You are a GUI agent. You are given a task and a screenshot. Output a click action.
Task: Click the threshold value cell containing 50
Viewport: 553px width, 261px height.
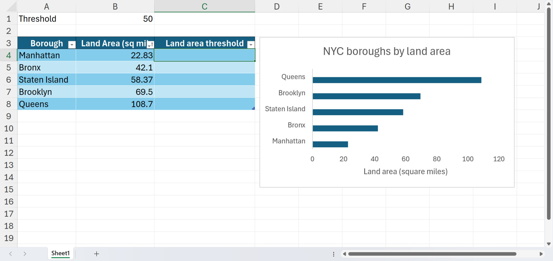click(115, 19)
